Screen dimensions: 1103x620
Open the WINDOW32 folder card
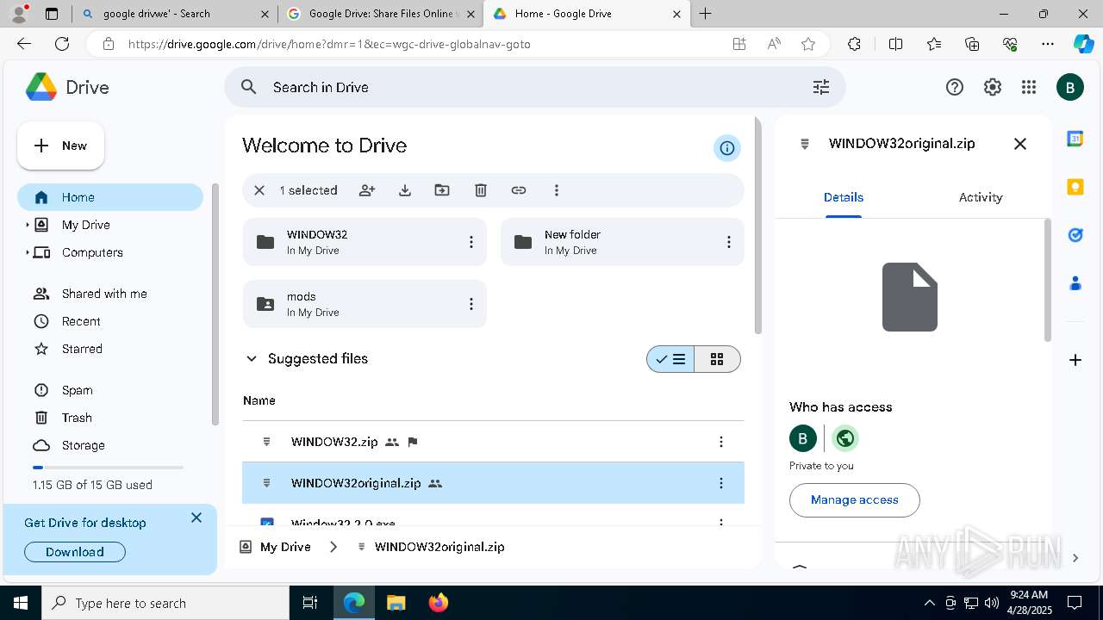coord(365,242)
